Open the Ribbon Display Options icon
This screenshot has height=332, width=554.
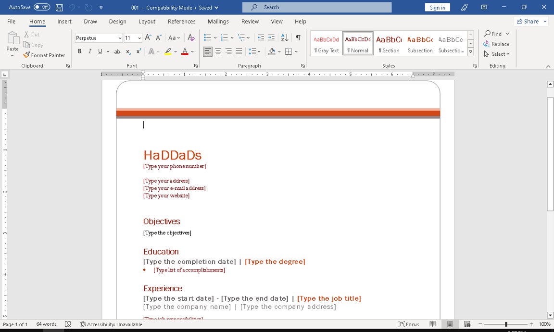click(484, 7)
